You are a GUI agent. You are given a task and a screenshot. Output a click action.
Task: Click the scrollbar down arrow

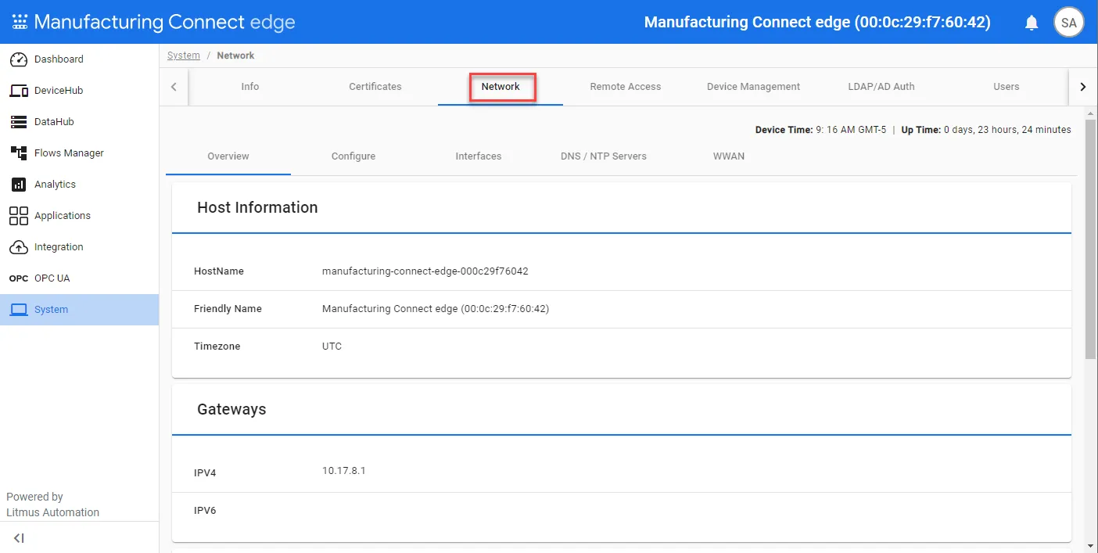pos(1091,545)
